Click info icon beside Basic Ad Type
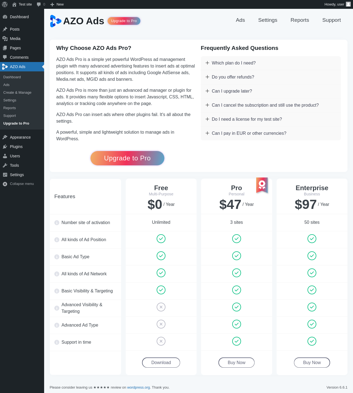Image resolution: width=353 pixels, height=393 pixels. (x=57, y=257)
